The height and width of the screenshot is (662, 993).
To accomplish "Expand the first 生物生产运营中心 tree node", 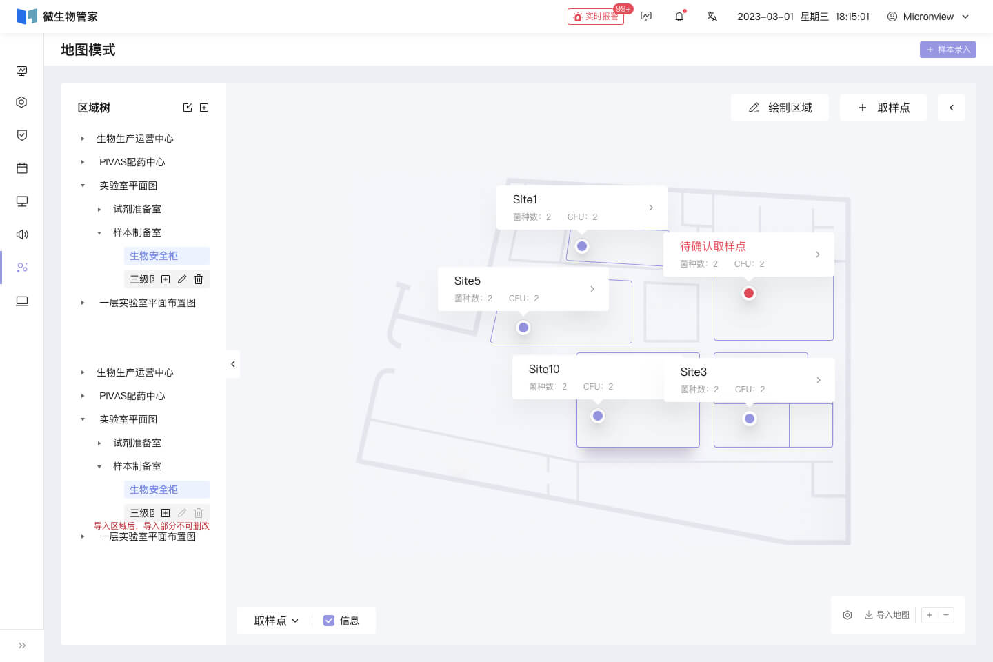I will (83, 139).
